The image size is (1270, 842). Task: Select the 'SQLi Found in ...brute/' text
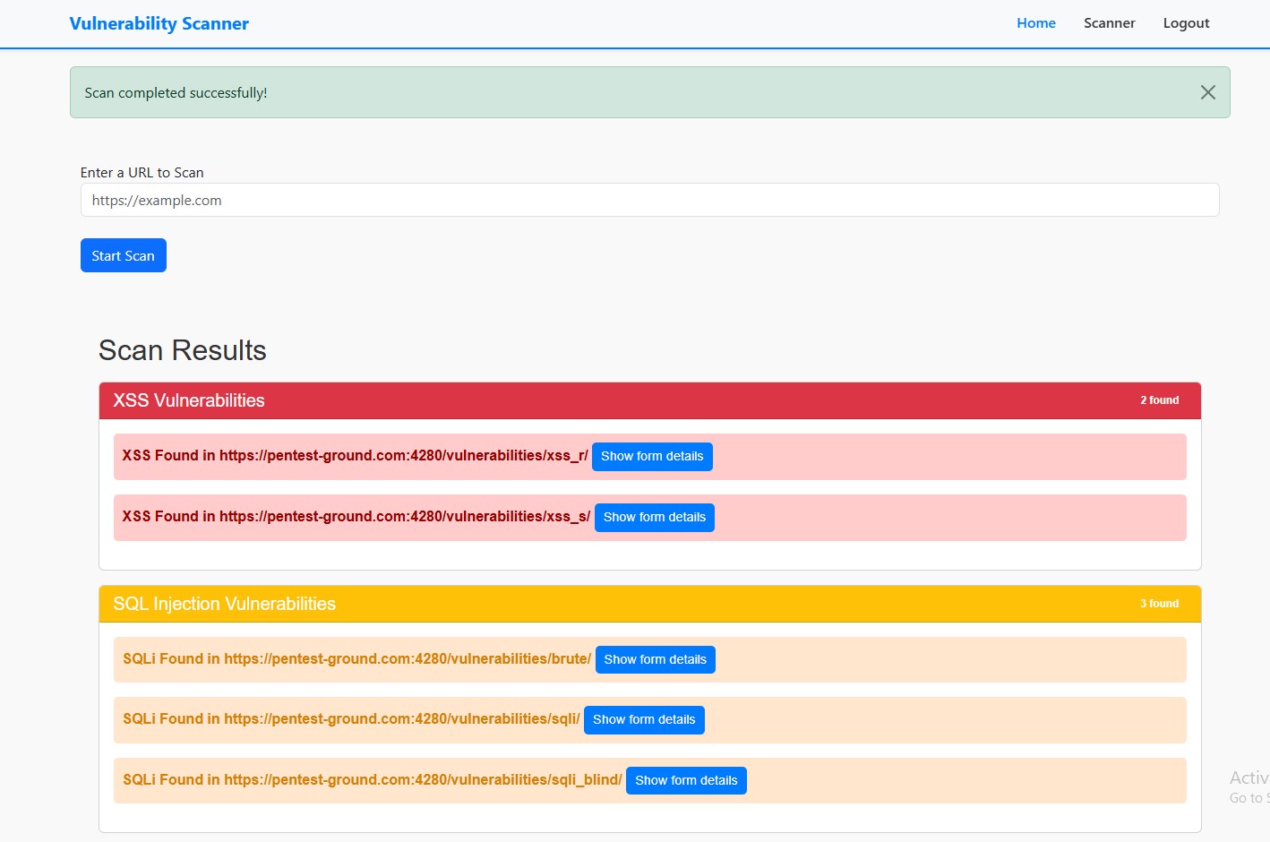point(357,659)
